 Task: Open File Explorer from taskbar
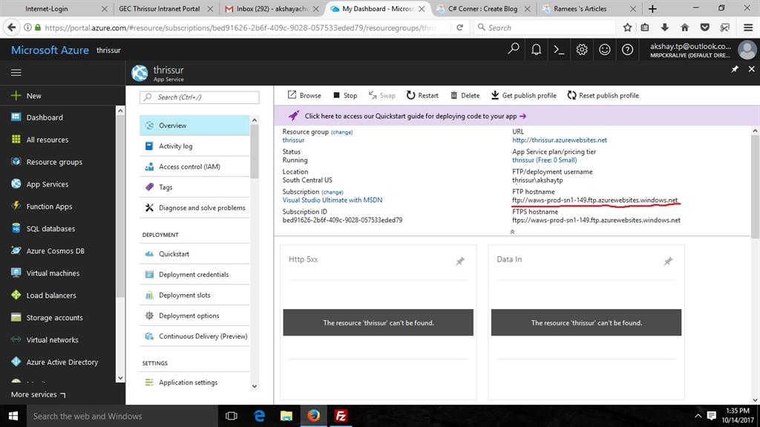[x=286, y=416]
